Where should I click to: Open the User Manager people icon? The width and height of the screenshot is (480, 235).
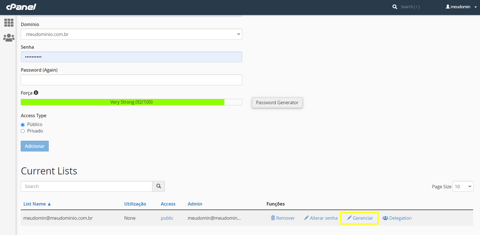point(9,38)
